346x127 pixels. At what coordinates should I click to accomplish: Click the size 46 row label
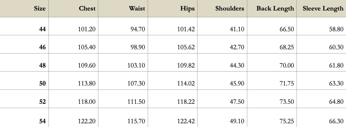[x=42, y=47]
